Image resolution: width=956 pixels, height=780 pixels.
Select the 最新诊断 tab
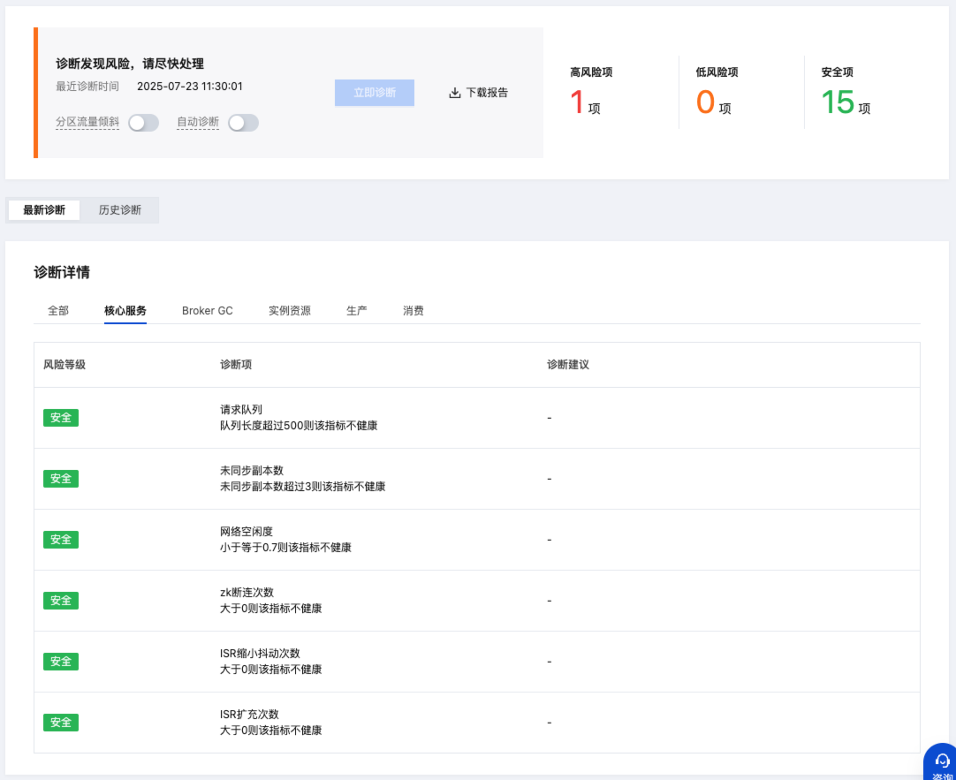[44, 210]
